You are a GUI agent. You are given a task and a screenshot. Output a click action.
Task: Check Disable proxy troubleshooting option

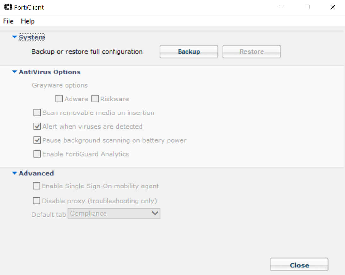(36, 201)
